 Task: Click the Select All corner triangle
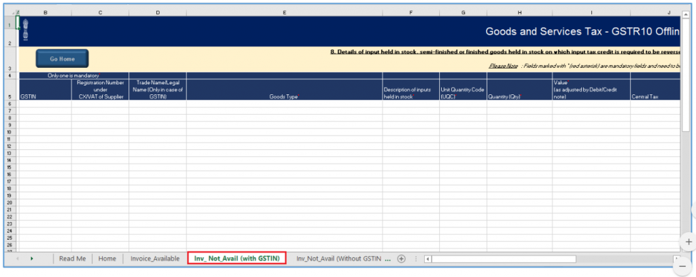coord(13,13)
